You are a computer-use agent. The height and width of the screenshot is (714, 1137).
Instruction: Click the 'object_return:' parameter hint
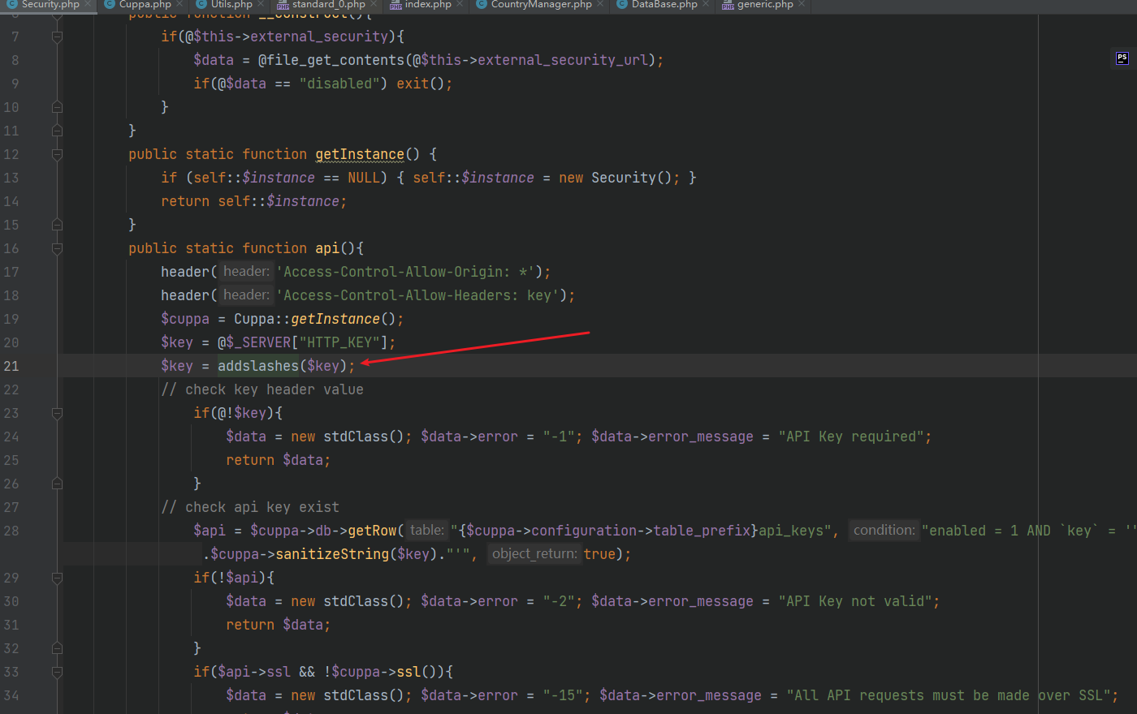click(534, 554)
